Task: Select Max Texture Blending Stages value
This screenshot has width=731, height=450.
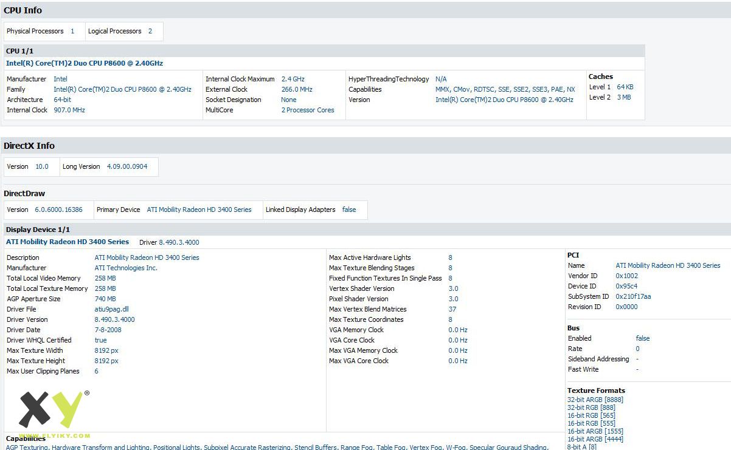Action: [451, 268]
